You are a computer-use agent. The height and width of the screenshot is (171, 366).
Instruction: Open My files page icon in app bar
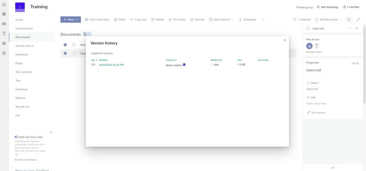coord(4,33)
